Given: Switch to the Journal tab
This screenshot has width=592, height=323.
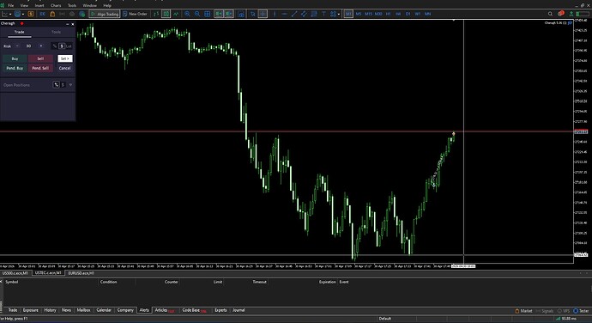Looking at the screenshot, I should 239,310.
